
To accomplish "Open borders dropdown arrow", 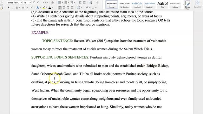I will tap(96, 8).
